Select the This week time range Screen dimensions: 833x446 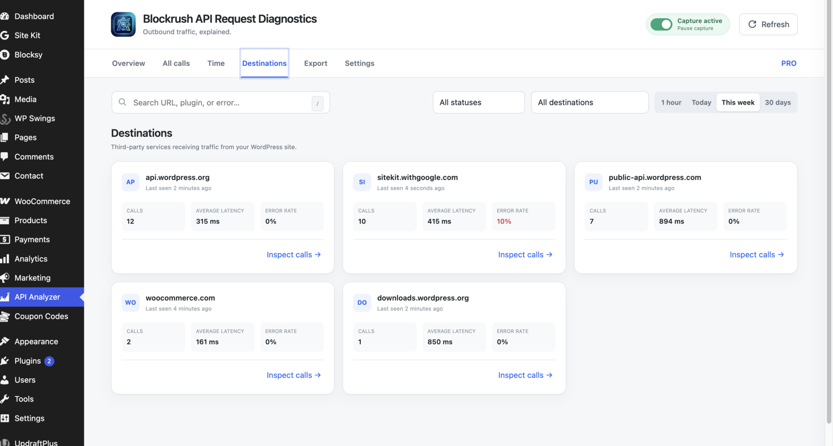point(738,103)
